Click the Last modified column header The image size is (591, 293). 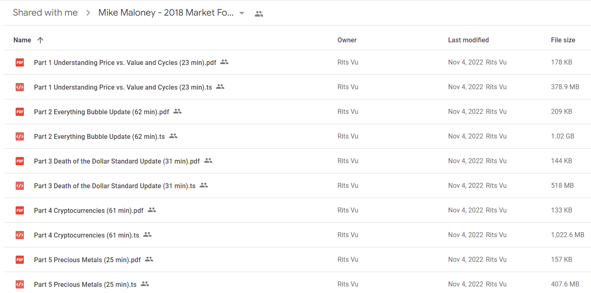tap(468, 40)
